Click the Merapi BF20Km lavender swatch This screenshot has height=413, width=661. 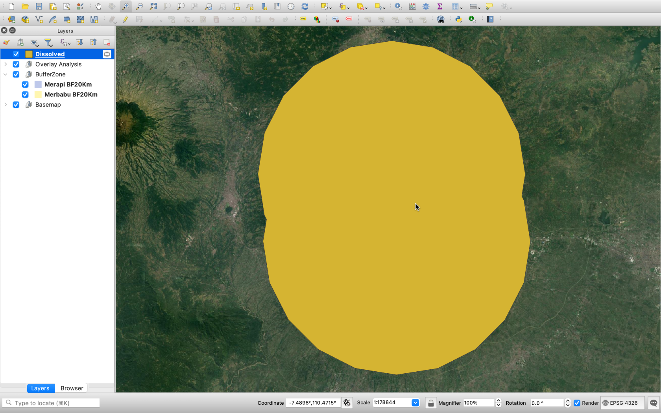(38, 85)
